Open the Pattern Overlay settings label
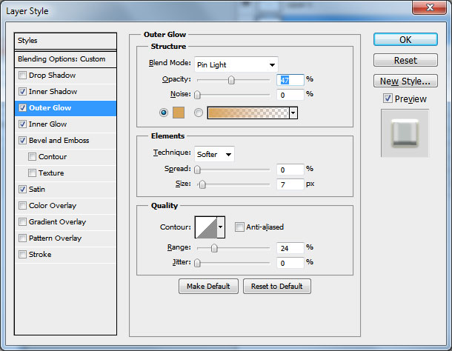452x351 pixels. click(56, 238)
